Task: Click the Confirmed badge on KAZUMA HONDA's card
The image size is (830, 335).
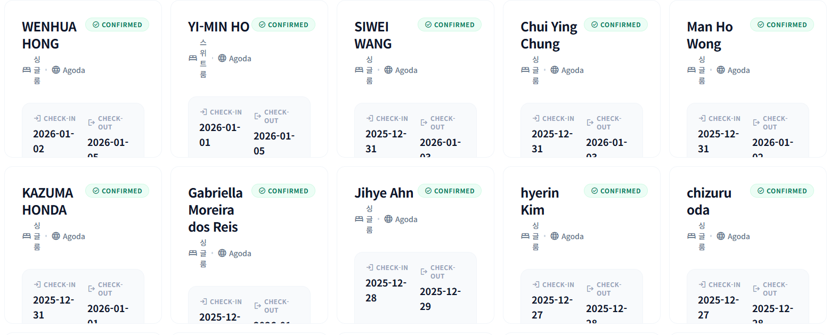Action: coord(117,191)
